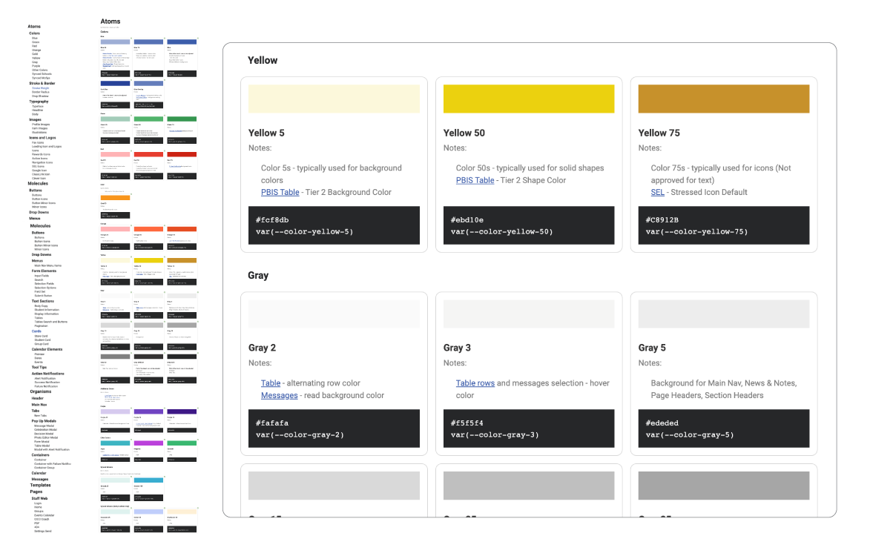
Task: Open the Messages link in Gray 2 card
Action: click(280, 395)
